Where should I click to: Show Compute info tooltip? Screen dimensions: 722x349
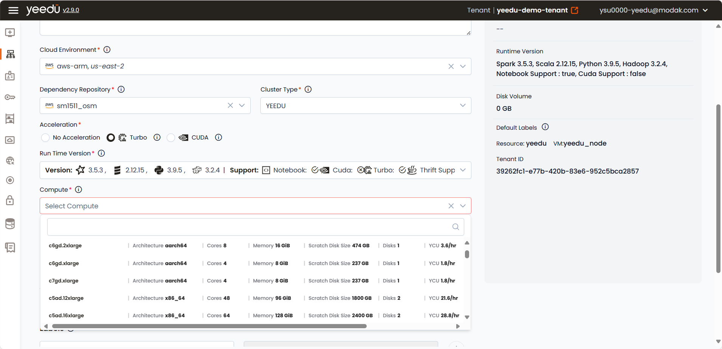pyautogui.click(x=79, y=189)
